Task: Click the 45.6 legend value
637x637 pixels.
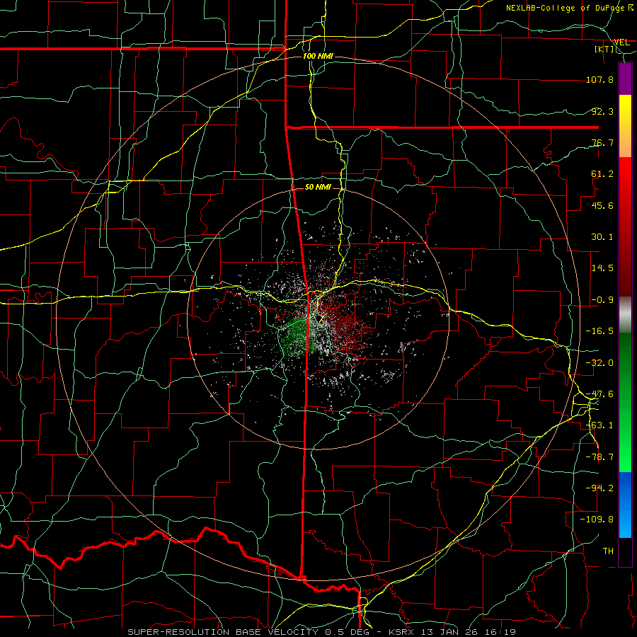Action: (602, 205)
